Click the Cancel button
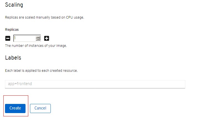The height and width of the screenshot is (120, 205). [x=40, y=108]
